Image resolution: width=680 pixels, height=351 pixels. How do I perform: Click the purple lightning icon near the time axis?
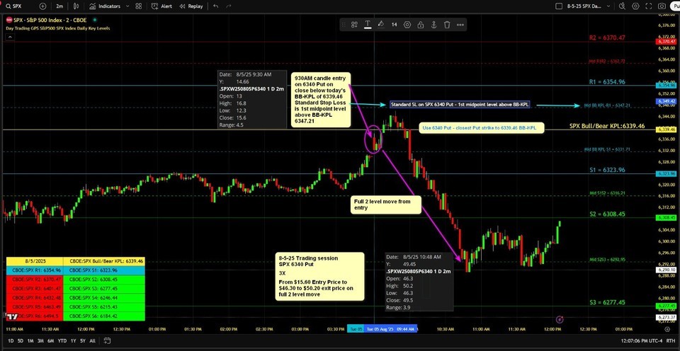coord(560,319)
